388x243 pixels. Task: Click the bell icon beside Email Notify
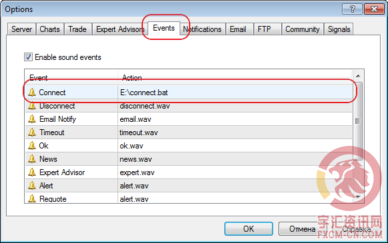coord(32,119)
